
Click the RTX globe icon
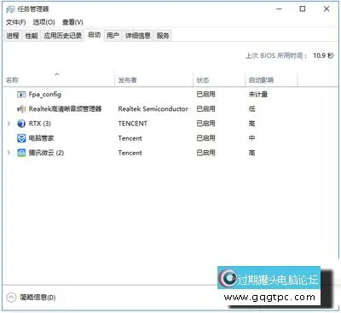click(x=21, y=124)
